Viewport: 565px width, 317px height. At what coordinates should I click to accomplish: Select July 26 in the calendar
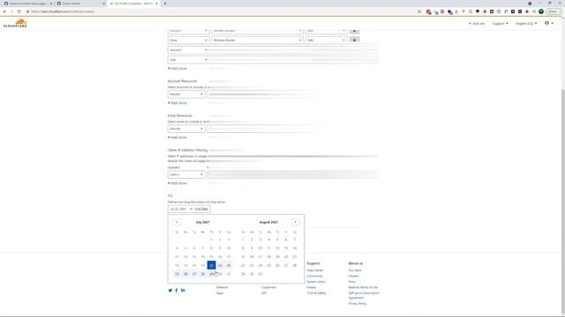tap(185, 274)
